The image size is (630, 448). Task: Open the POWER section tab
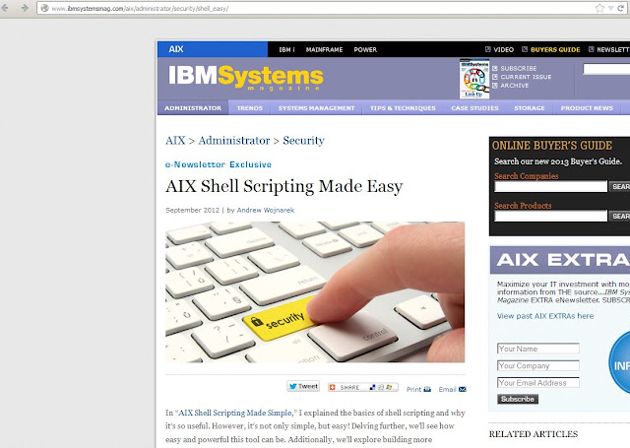(x=365, y=50)
